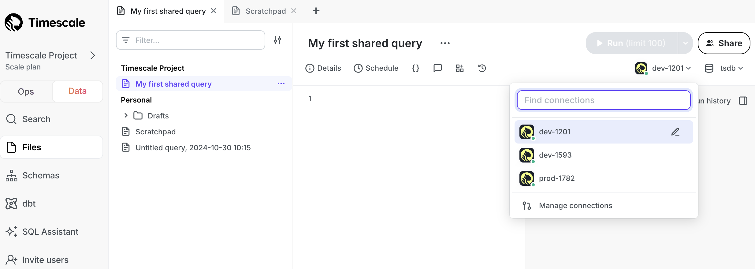
Task: Open Files in the sidebar
Action: (x=51, y=147)
